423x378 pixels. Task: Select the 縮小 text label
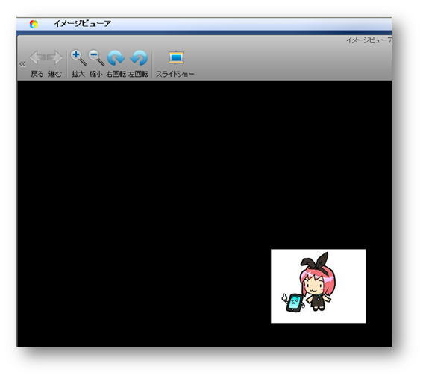(x=96, y=74)
